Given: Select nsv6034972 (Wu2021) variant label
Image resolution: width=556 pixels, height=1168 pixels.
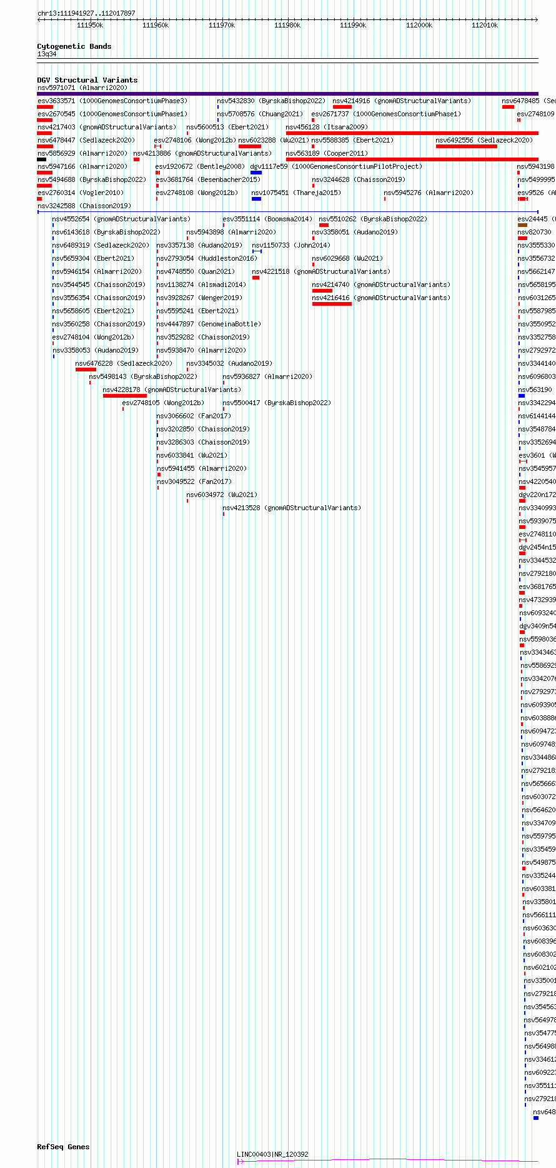Looking at the screenshot, I should click(x=222, y=495).
